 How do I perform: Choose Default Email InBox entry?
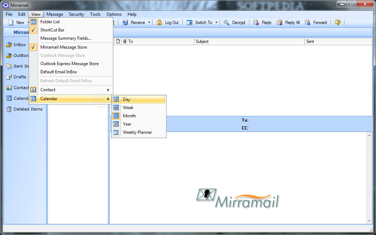tap(59, 72)
